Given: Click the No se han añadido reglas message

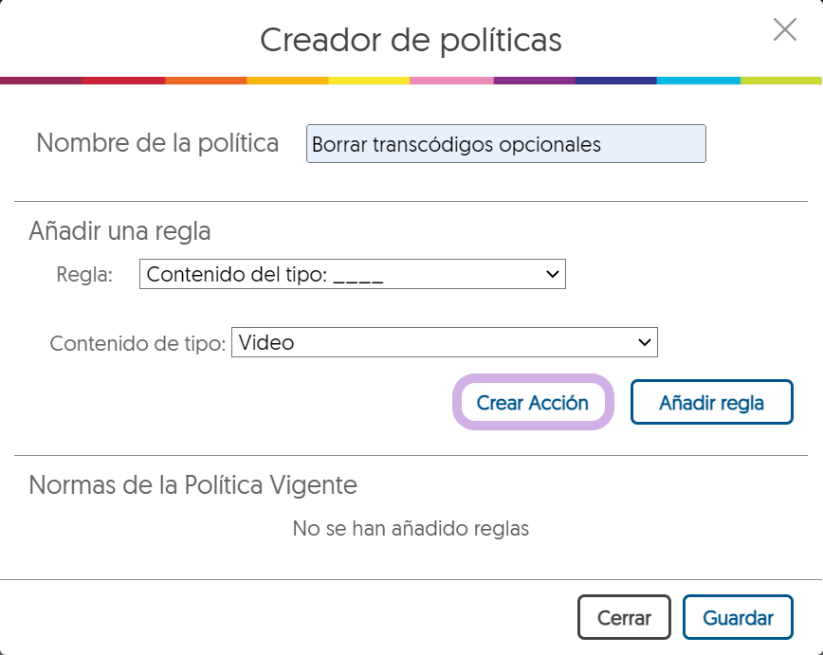Looking at the screenshot, I should [x=411, y=529].
